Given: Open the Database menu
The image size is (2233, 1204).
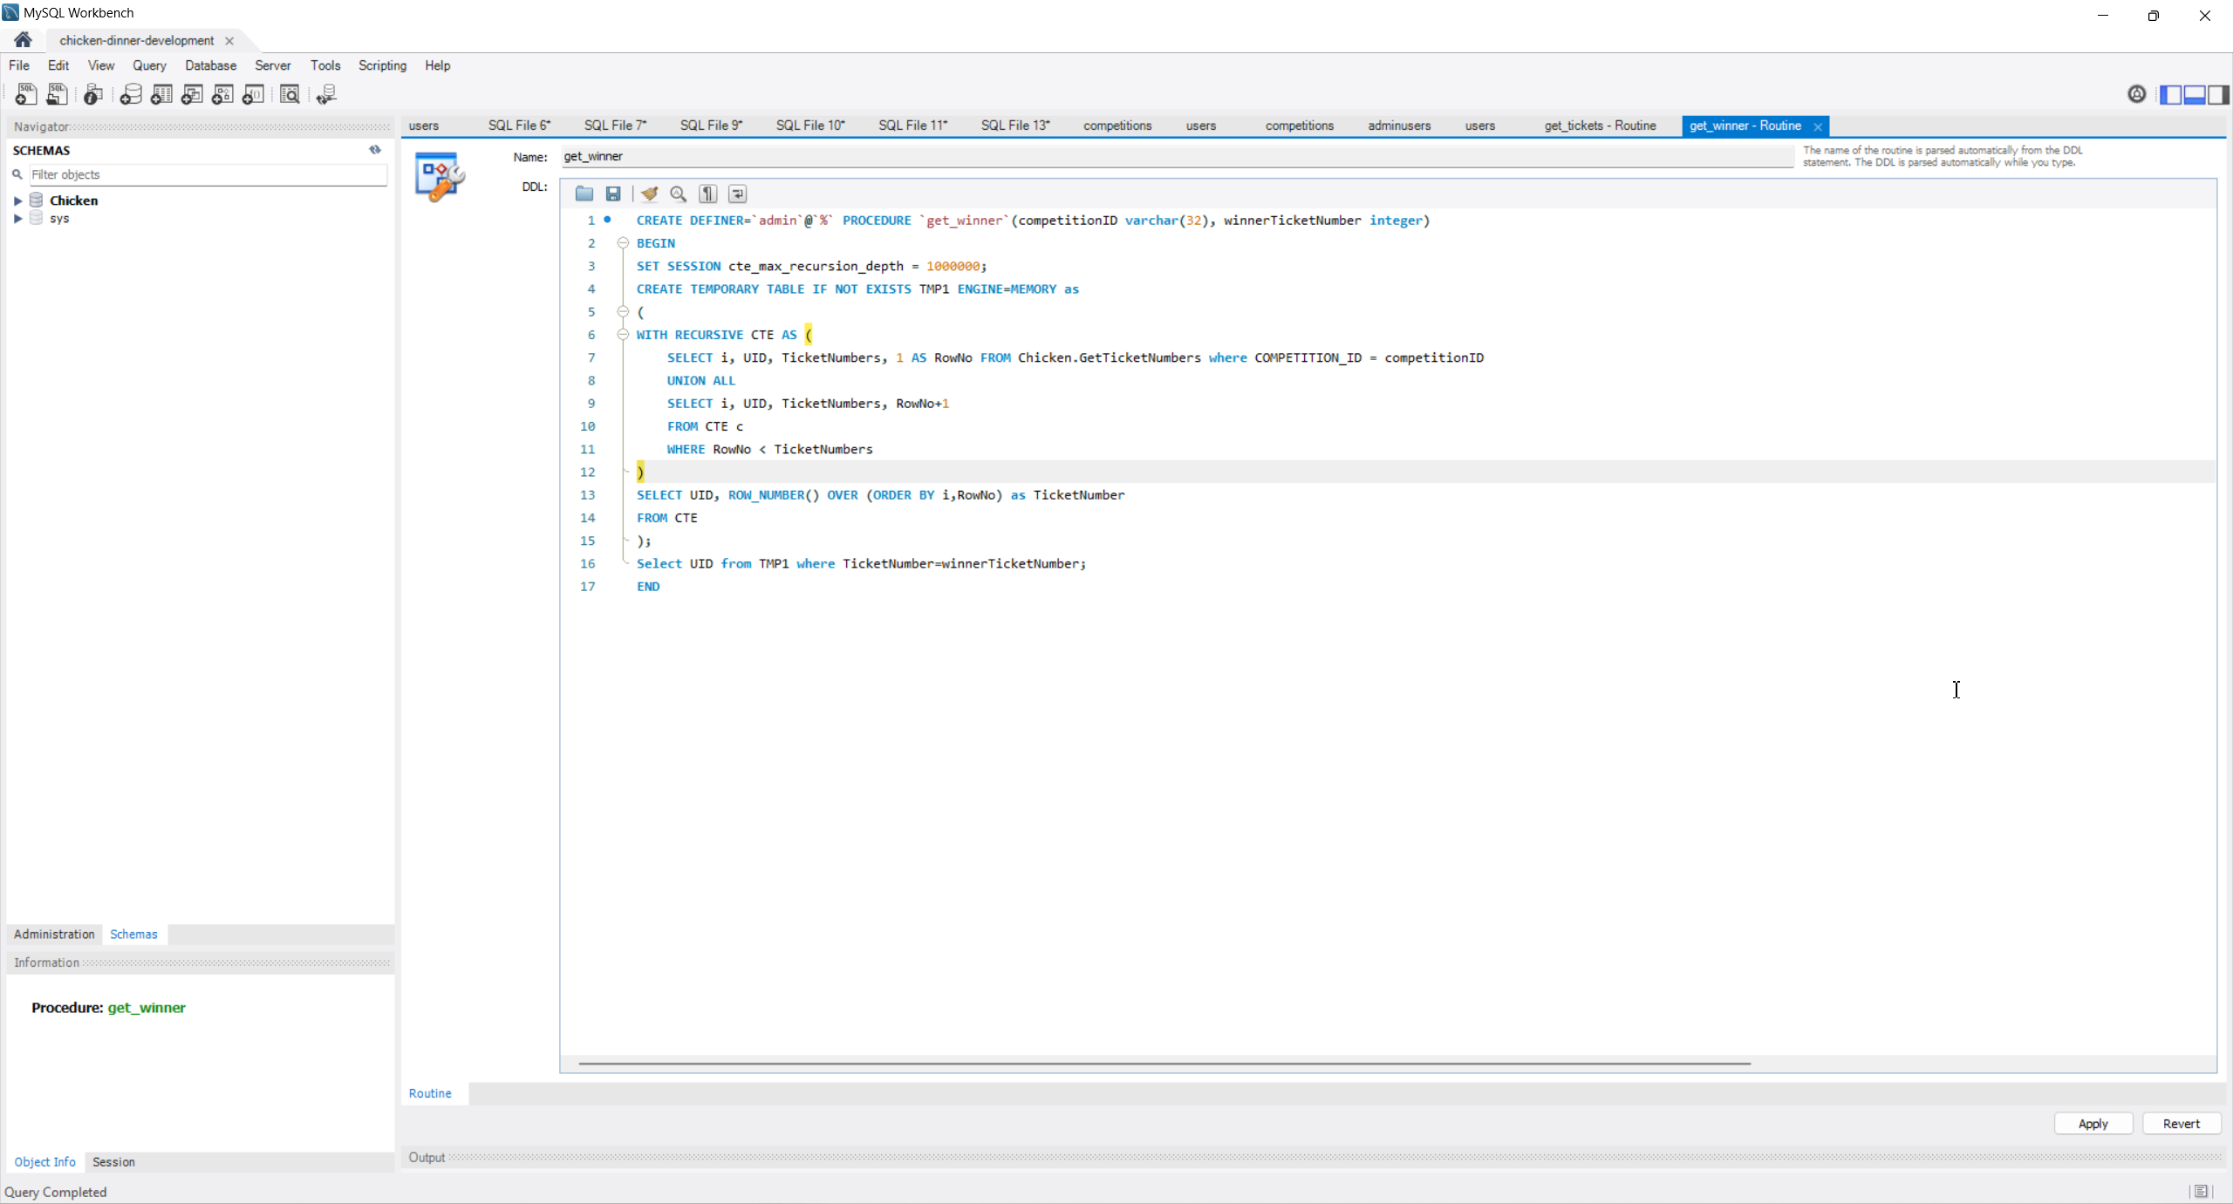Looking at the screenshot, I should pyautogui.click(x=210, y=65).
